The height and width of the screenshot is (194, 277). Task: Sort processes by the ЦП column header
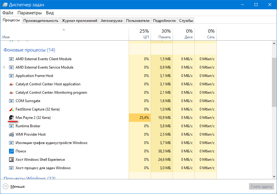(x=140, y=34)
